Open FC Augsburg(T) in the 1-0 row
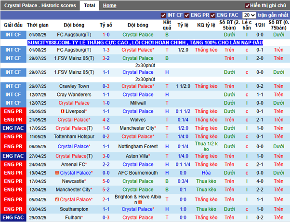The image size is (290, 222). [x=74, y=35]
